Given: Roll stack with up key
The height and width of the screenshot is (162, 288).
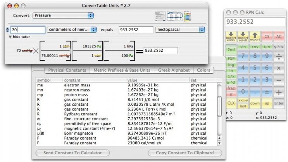Looking at the screenshot, I should (267, 103).
